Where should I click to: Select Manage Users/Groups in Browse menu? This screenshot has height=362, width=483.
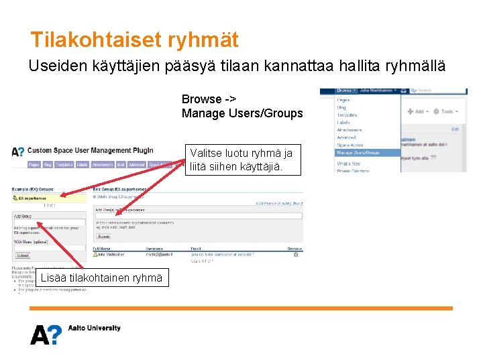[368, 153]
